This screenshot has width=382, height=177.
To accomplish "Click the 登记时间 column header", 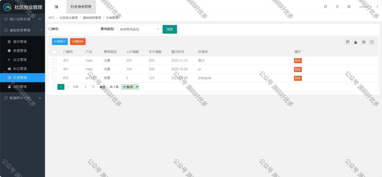I will 178,52.
